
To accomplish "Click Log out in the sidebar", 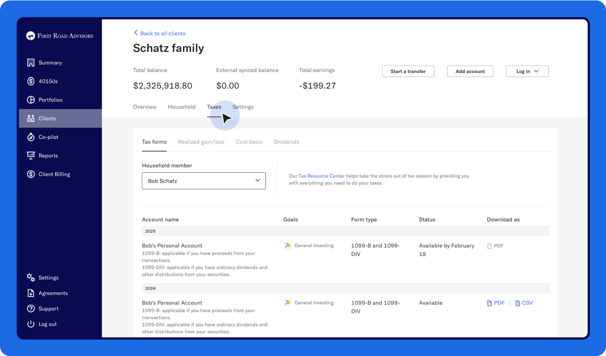I will [x=48, y=324].
